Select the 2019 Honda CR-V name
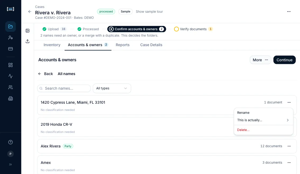This screenshot has width=300, height=174. click(56, 124)
